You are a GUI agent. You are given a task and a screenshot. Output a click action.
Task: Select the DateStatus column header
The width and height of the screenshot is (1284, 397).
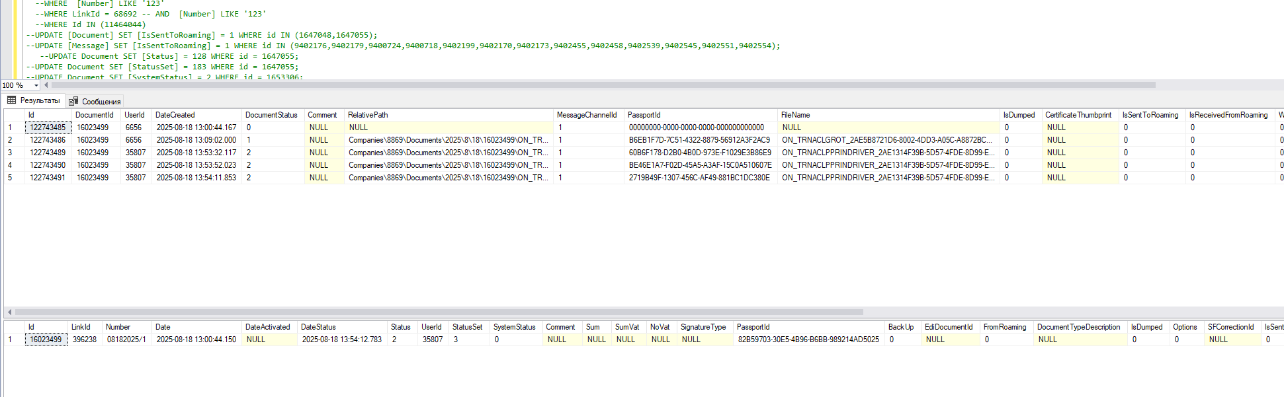pos(341,327)
